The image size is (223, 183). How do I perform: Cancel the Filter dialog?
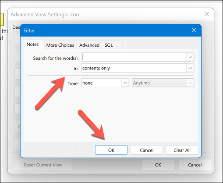[x=147, y=150]
